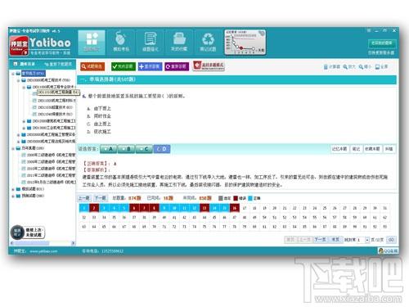Click the 收藏本题 favorite question button

coord(372,149)
